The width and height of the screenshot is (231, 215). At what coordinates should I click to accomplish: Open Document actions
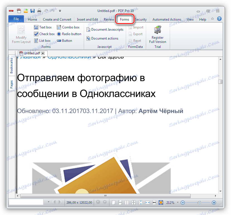(102, 38)
